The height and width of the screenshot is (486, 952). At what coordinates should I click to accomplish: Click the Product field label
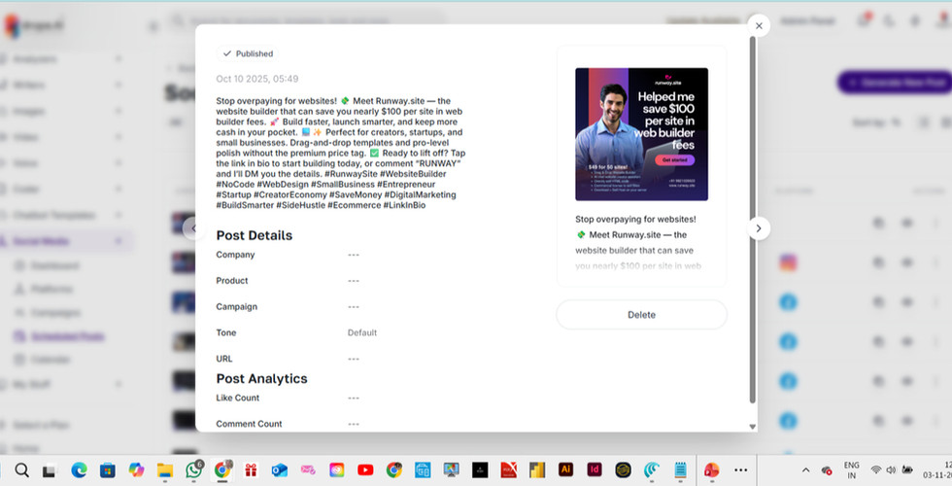click(x=232, y=281)
